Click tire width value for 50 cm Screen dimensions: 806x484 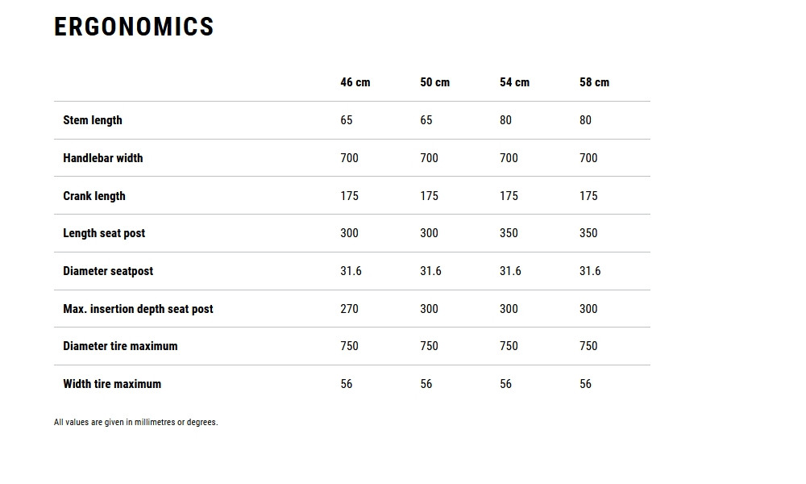426,384
